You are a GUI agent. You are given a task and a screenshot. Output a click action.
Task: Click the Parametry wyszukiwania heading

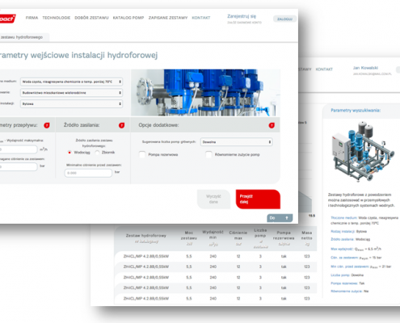click(356, 111)
